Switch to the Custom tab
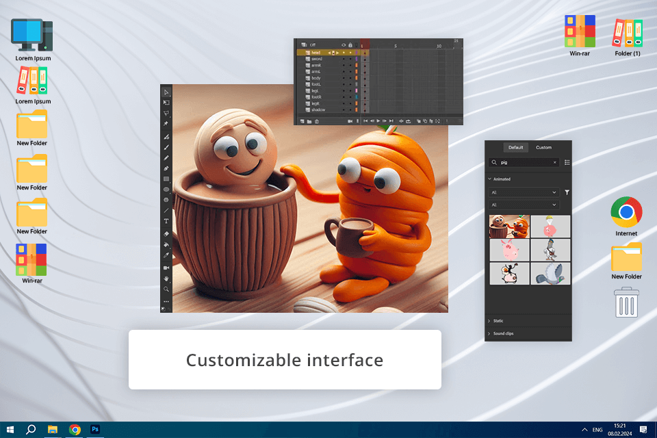 [543, 148]
